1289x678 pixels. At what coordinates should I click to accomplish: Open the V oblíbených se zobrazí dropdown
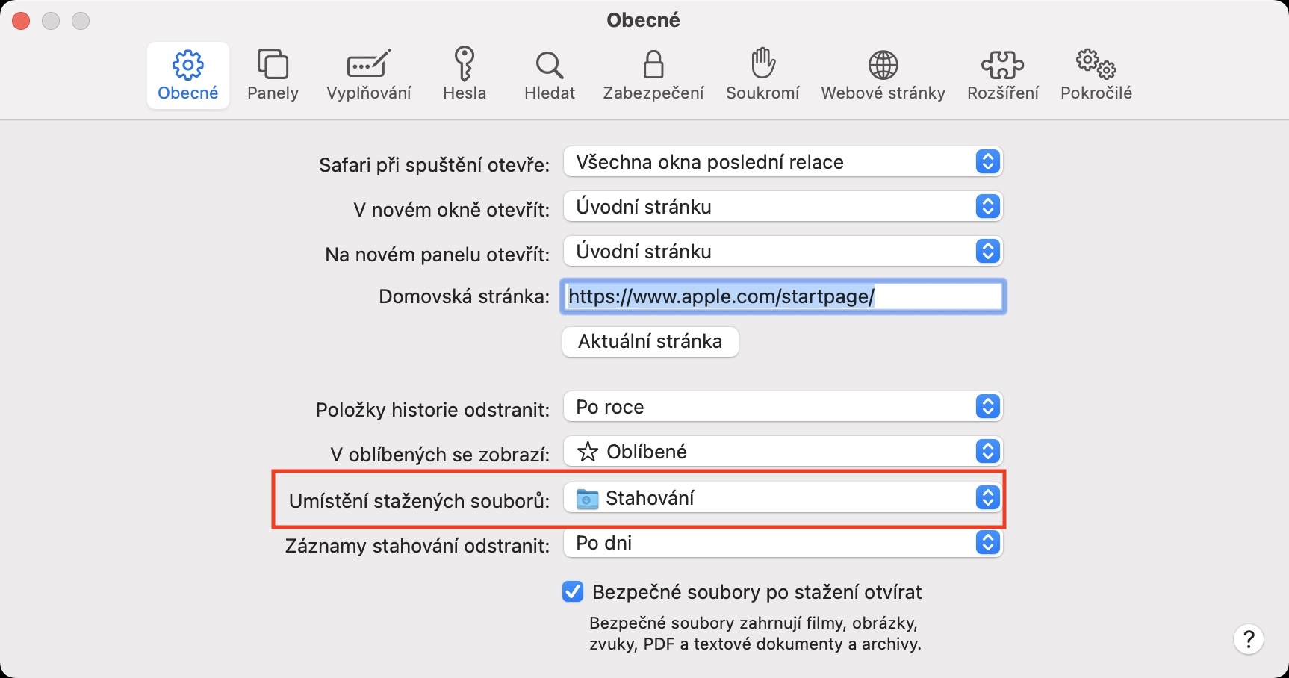coord(782,452)
